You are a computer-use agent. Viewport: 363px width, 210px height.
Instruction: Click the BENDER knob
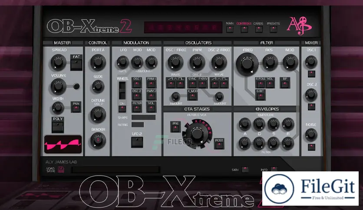click(x=98, y=140)
